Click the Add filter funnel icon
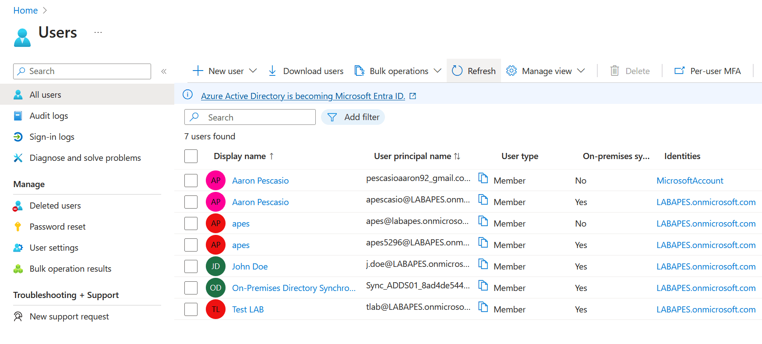Image resolution: width=762 pixels, height=344 pixels. click(x=332, y=117)
